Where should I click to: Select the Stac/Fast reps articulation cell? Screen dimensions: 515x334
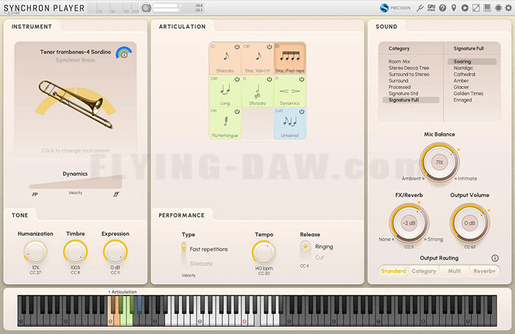pyautogui.click(x=290, y=58)
